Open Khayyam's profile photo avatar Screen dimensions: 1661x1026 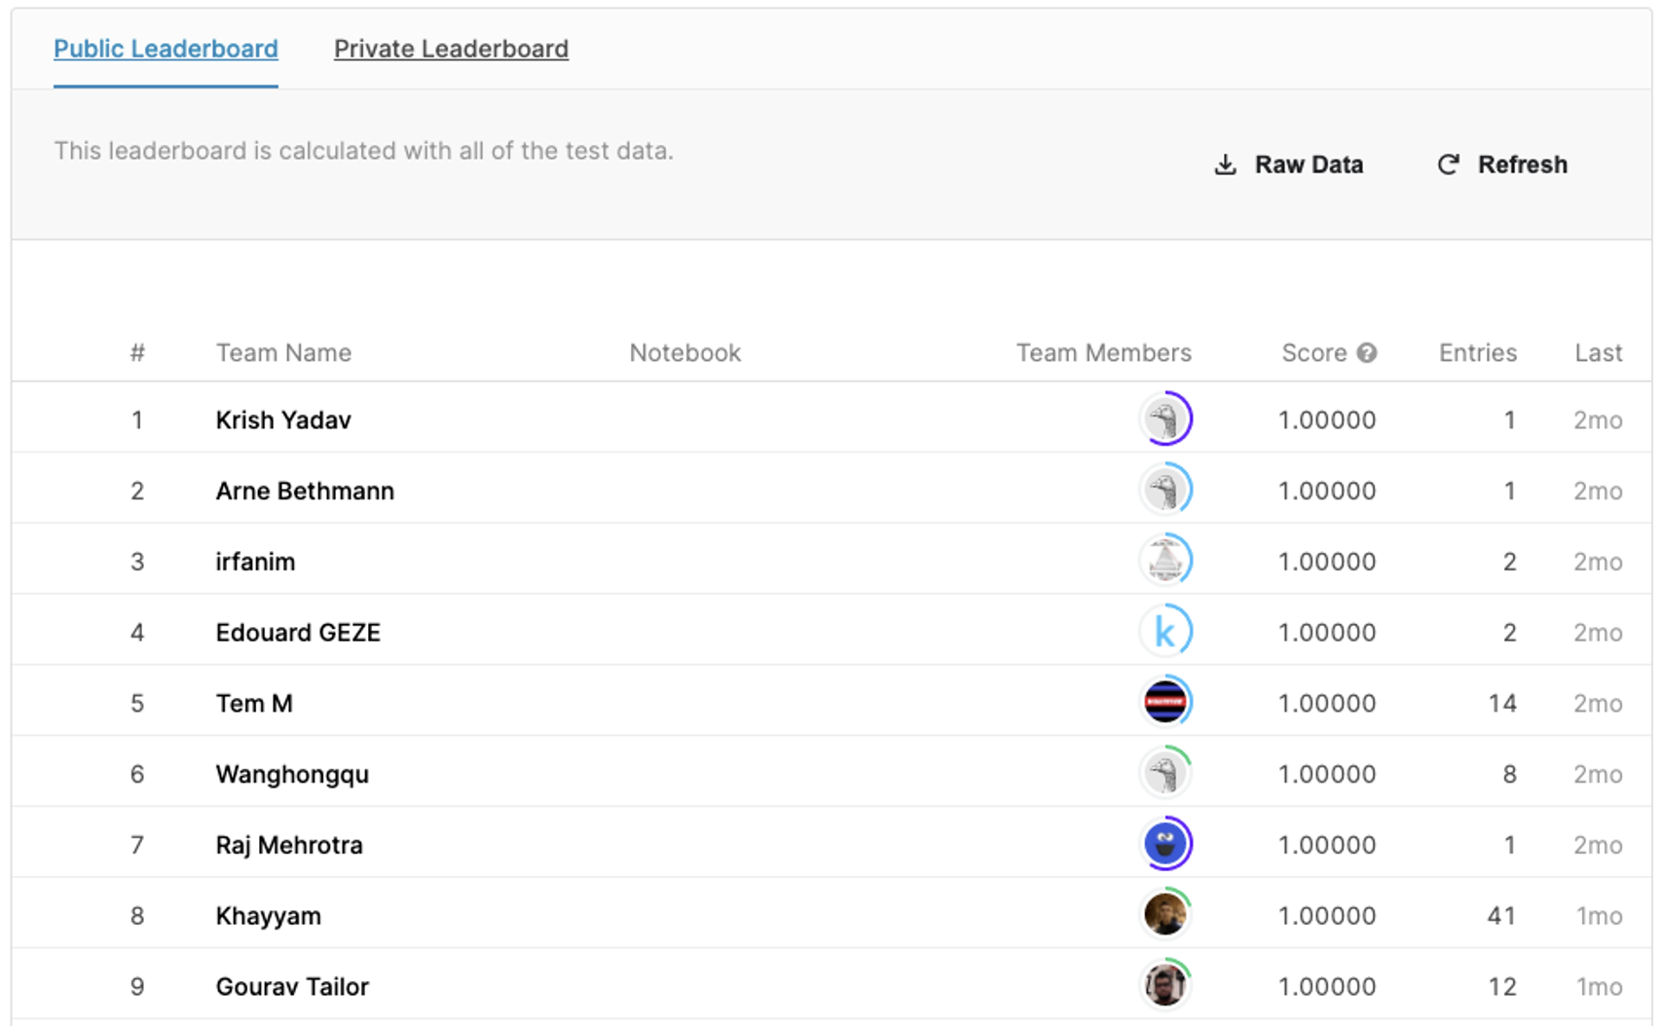tap(1165, 915)
